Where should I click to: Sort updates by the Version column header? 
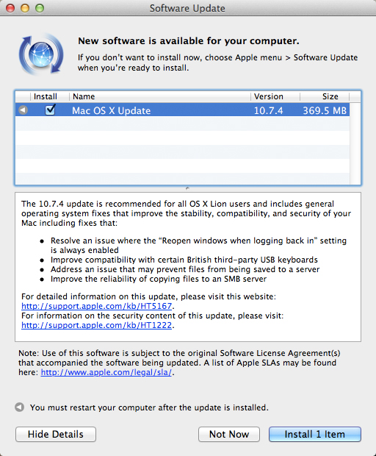(275, 96)
